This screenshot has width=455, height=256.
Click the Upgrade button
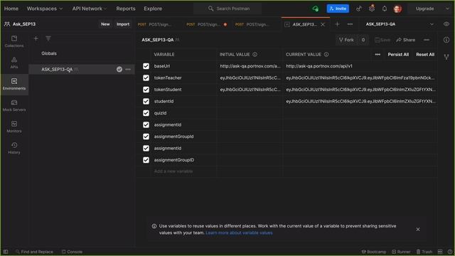(x=424, y=9)
